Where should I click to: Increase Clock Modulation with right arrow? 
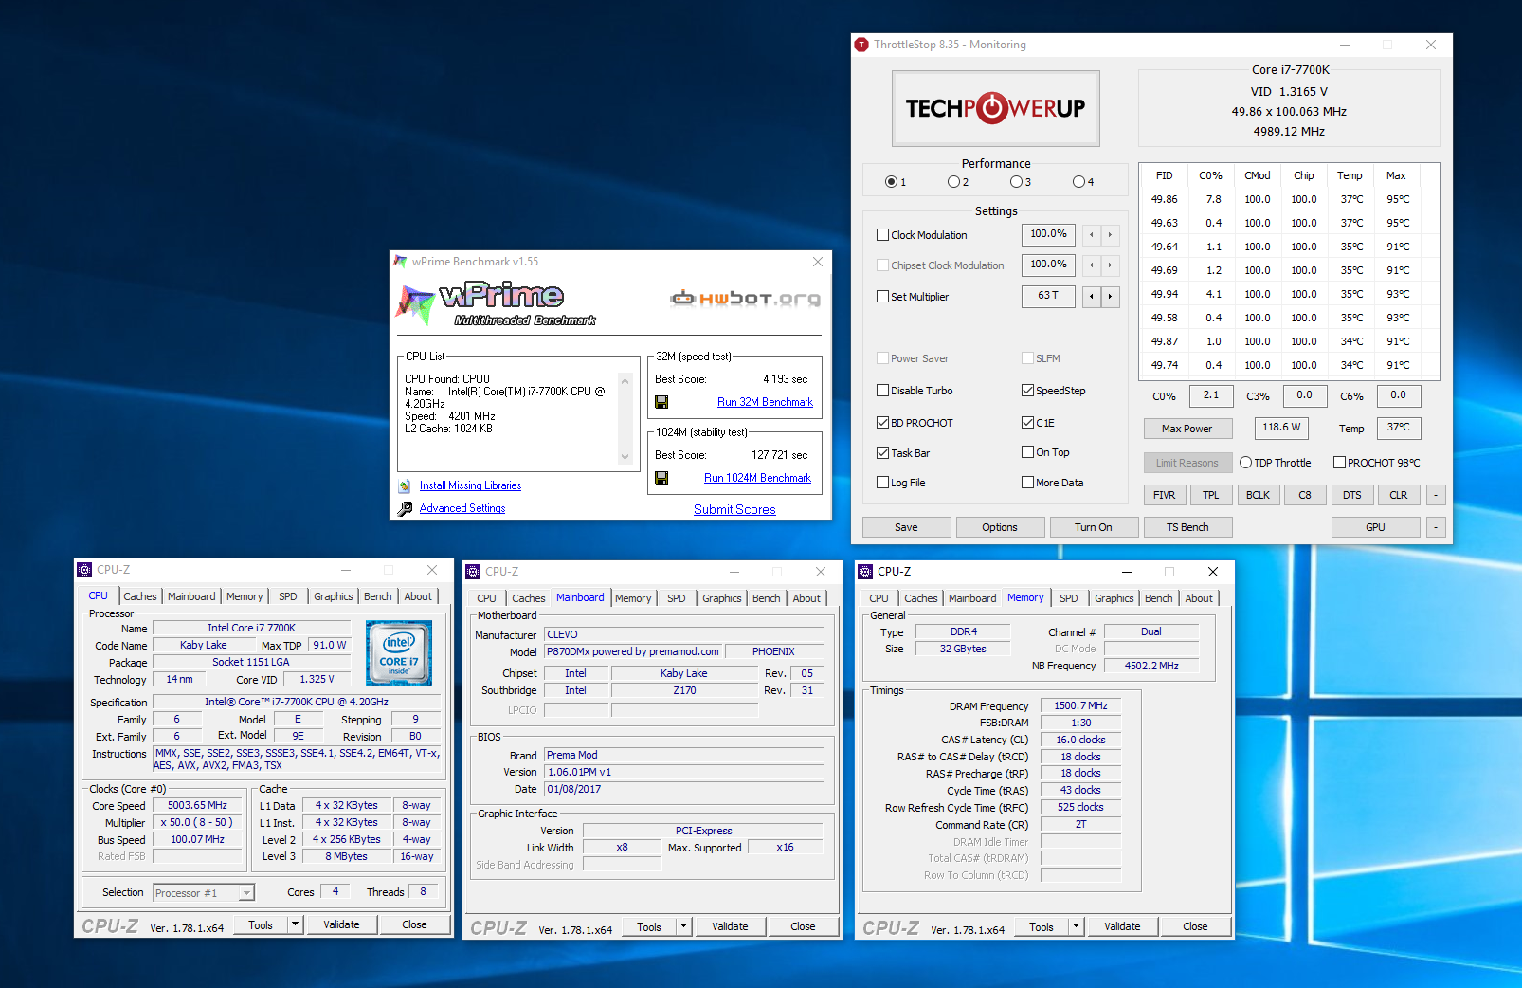pos(1110,235)
